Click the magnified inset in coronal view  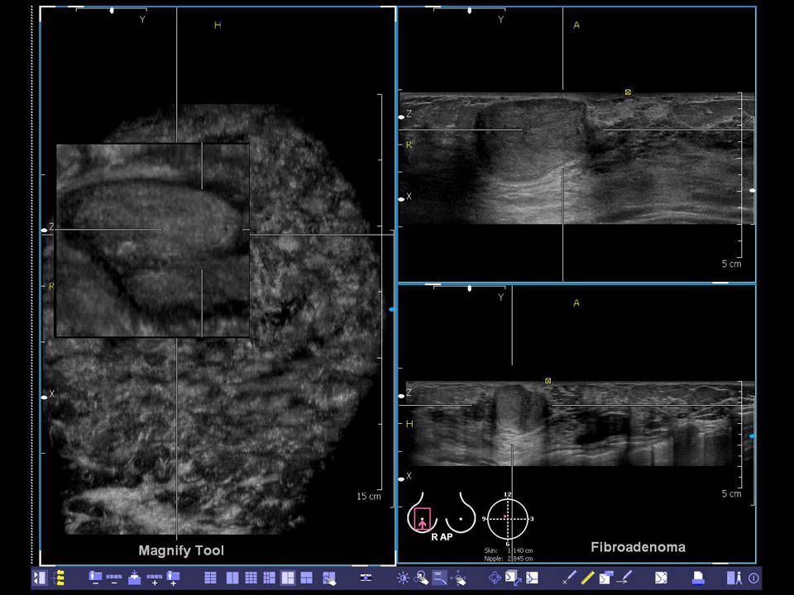153,240
